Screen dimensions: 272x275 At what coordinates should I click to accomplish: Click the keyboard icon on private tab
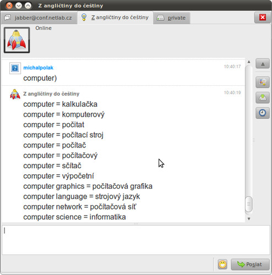(160, 18)
